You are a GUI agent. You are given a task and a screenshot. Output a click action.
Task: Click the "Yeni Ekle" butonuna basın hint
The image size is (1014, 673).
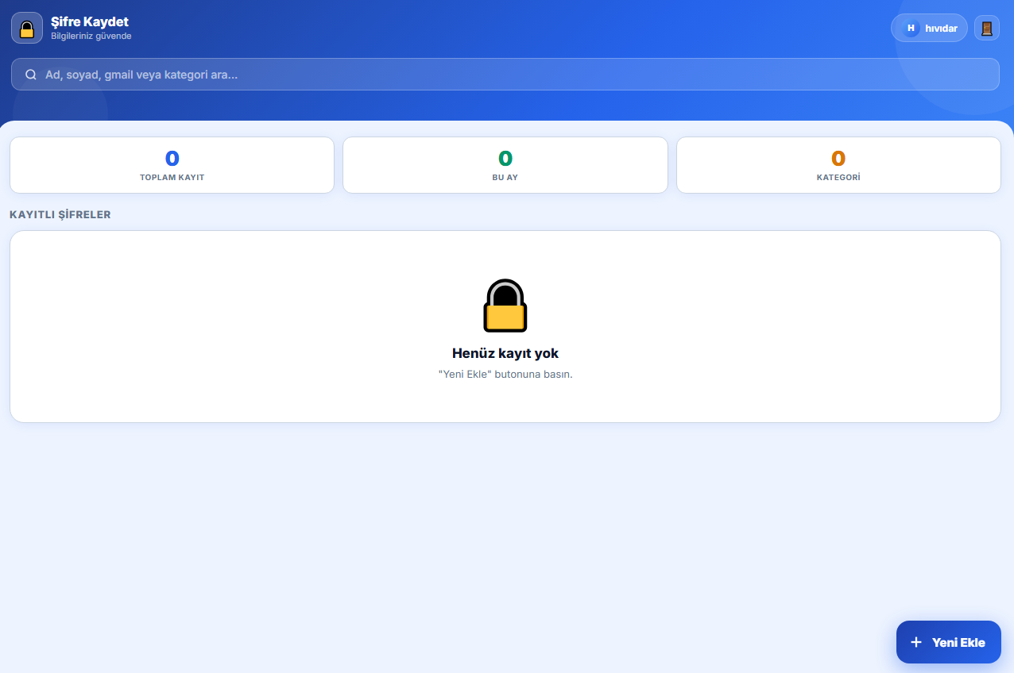(505, 374)
